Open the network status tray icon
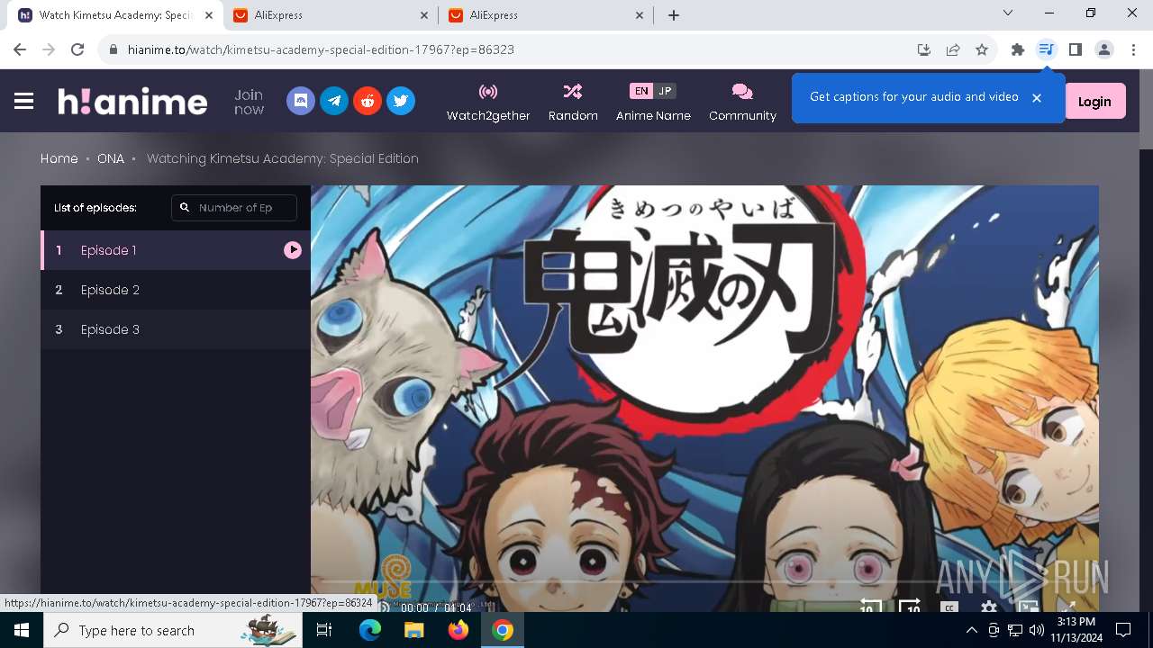 point(1015,630)
